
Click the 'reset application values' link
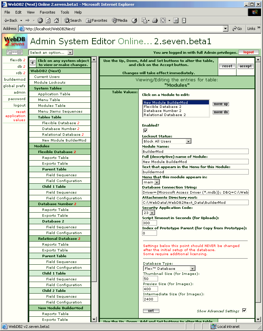[x=15, y=116]
